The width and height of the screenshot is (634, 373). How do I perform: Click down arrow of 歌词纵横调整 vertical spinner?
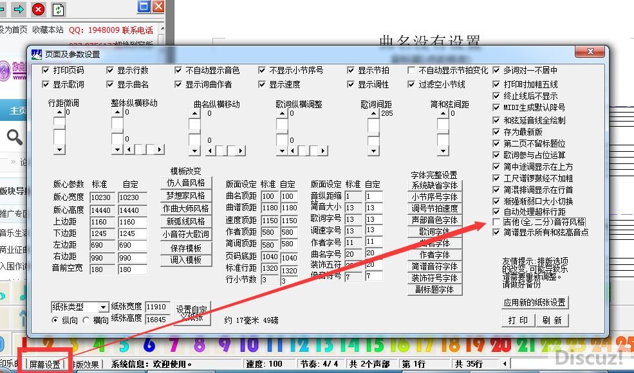click(x=282, y=150)
